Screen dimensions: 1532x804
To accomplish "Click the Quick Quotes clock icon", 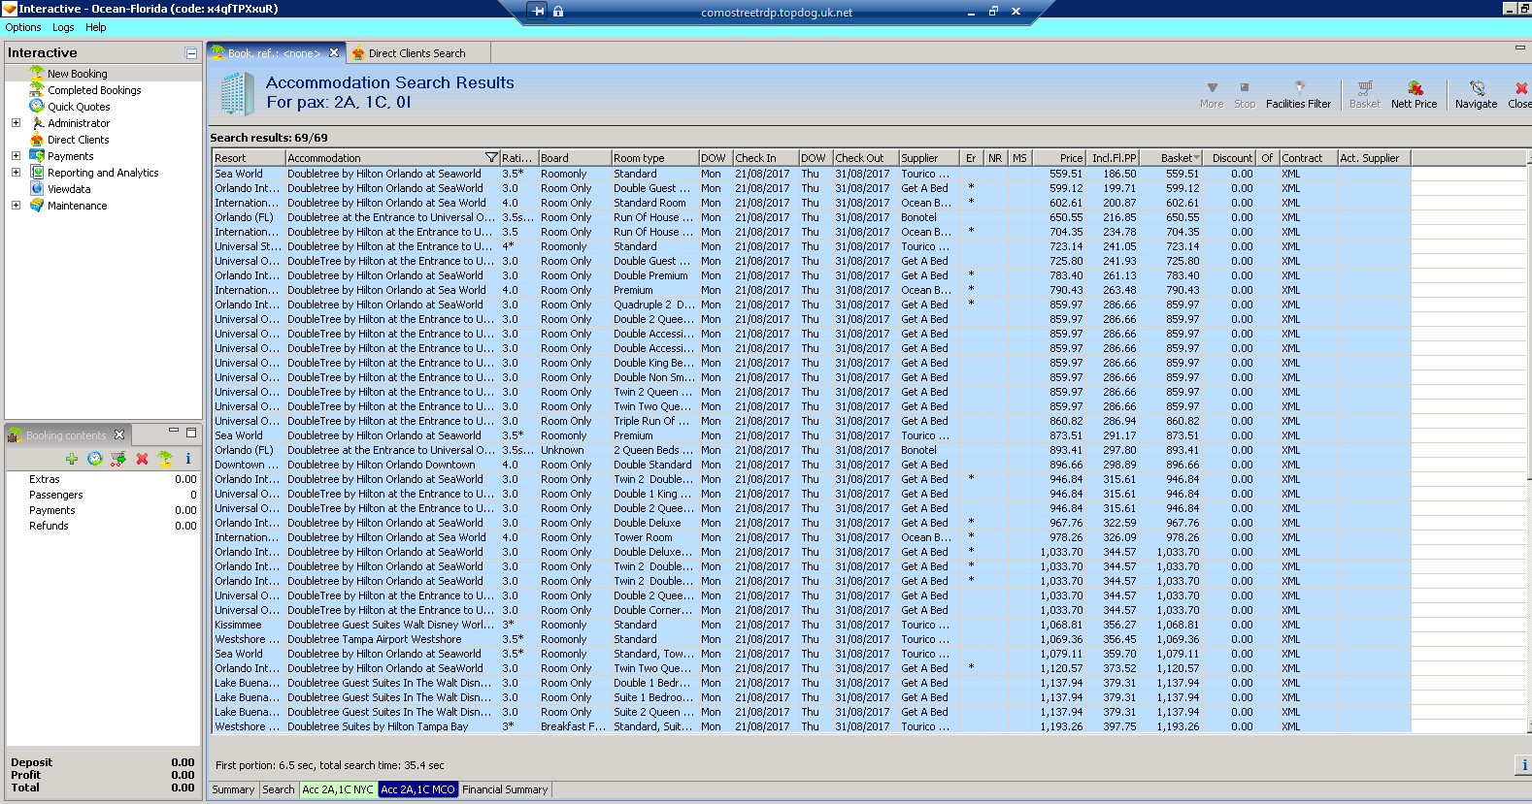I will (x=37, y=106).
